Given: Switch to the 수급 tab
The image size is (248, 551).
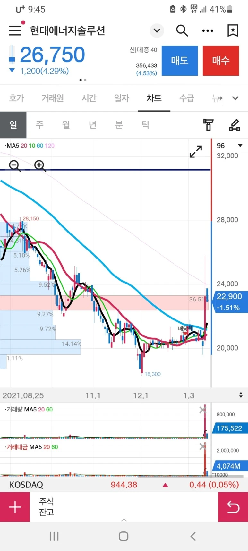Looking at the screenshot, I should pos(187,98).
